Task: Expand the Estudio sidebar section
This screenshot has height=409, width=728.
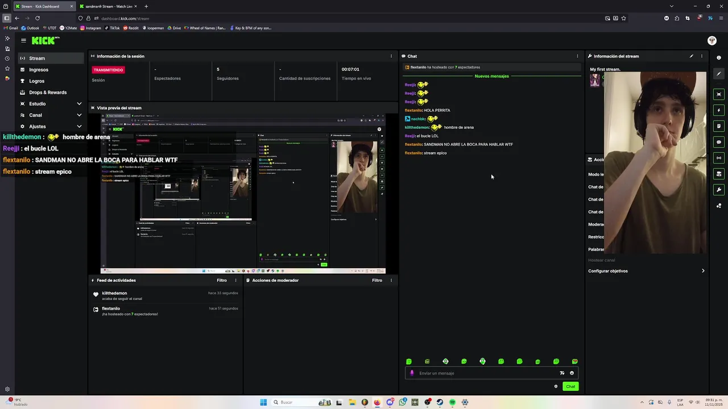Action: (x=79, y=104)
